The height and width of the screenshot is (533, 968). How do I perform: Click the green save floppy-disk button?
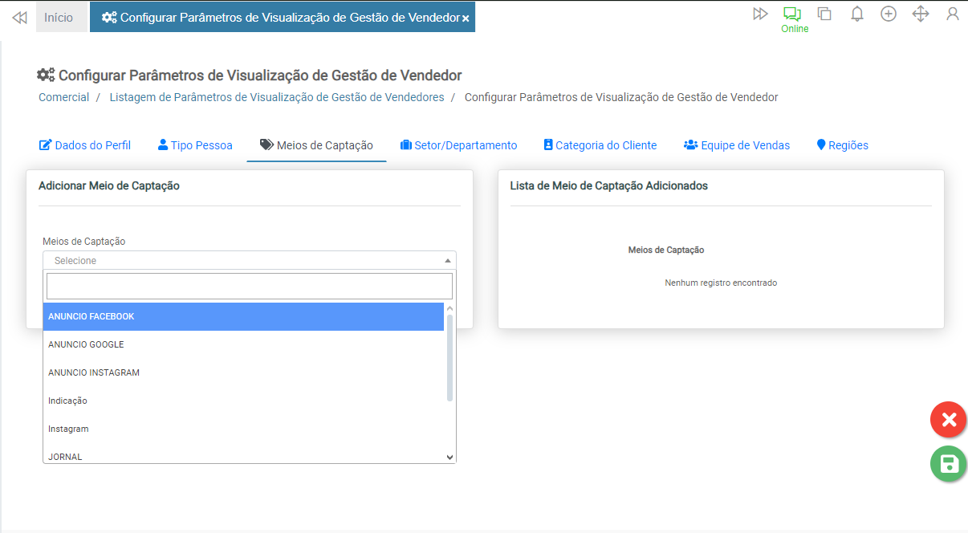coord(948,464)
